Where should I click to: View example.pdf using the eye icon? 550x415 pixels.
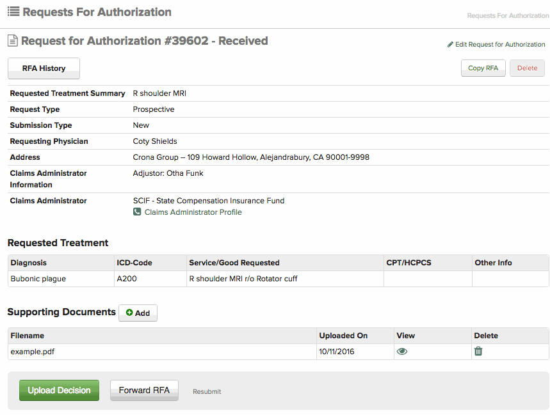click(x=402, y=351)
